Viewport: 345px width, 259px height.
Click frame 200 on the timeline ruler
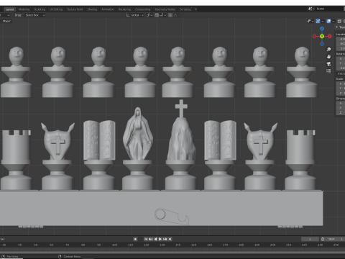tap(272, 245)
